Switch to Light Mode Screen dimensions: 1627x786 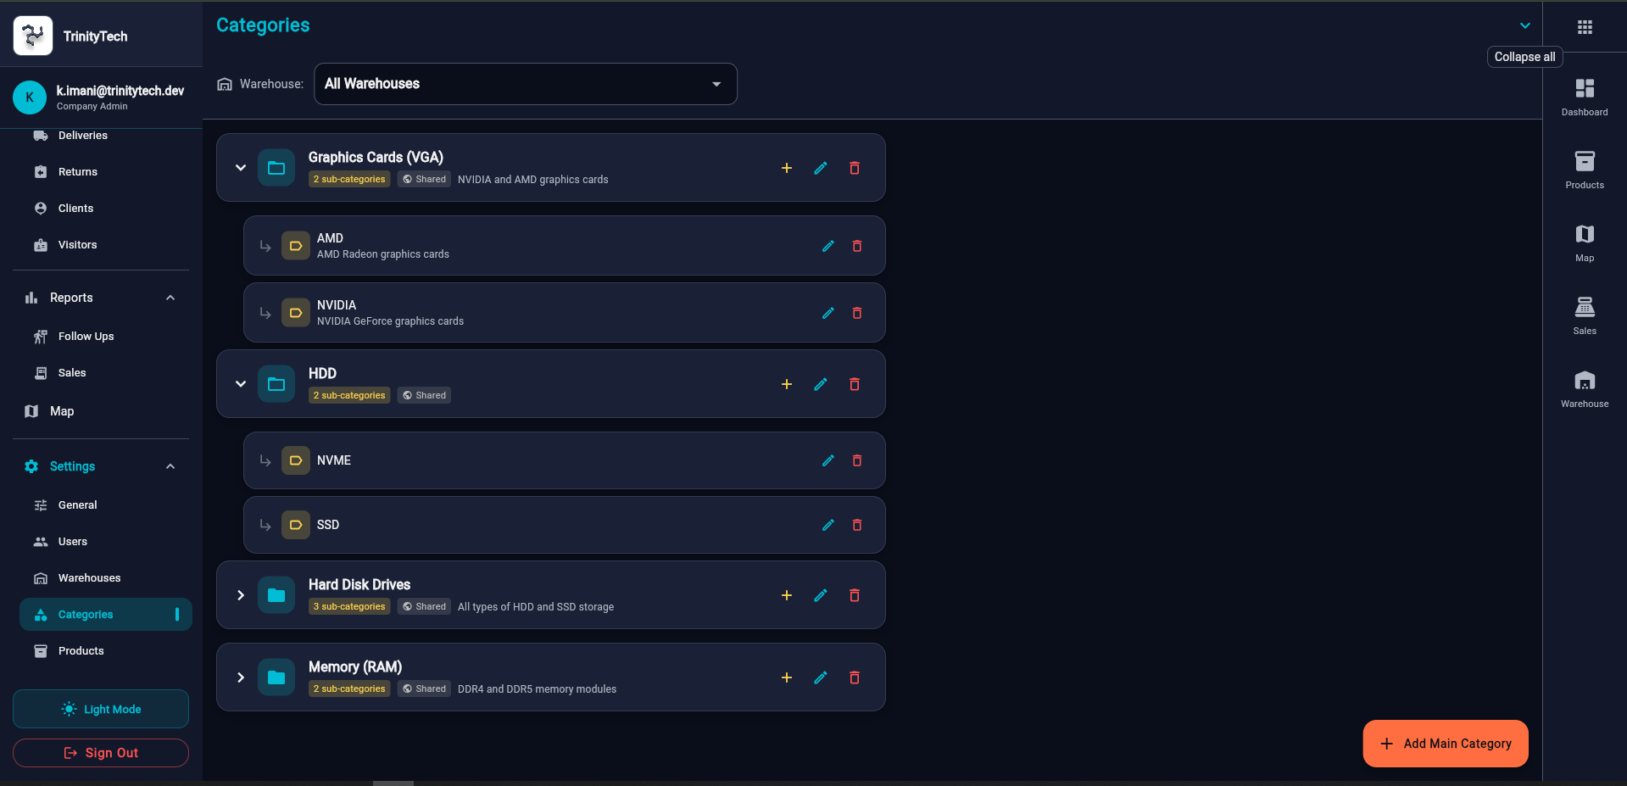pyautogui.click(x=100, y=709)
